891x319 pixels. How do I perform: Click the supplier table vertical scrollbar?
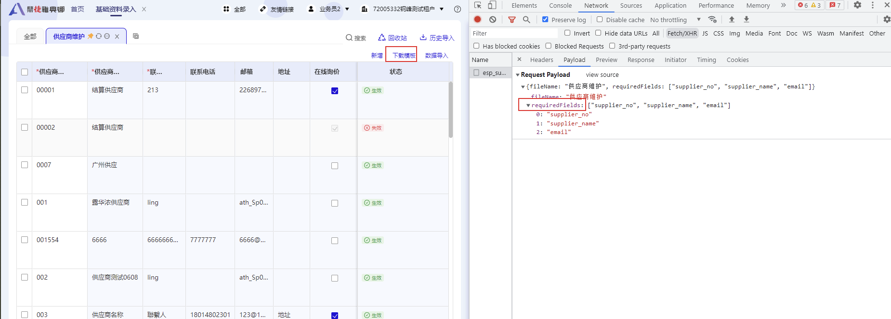tap(451, 110)
